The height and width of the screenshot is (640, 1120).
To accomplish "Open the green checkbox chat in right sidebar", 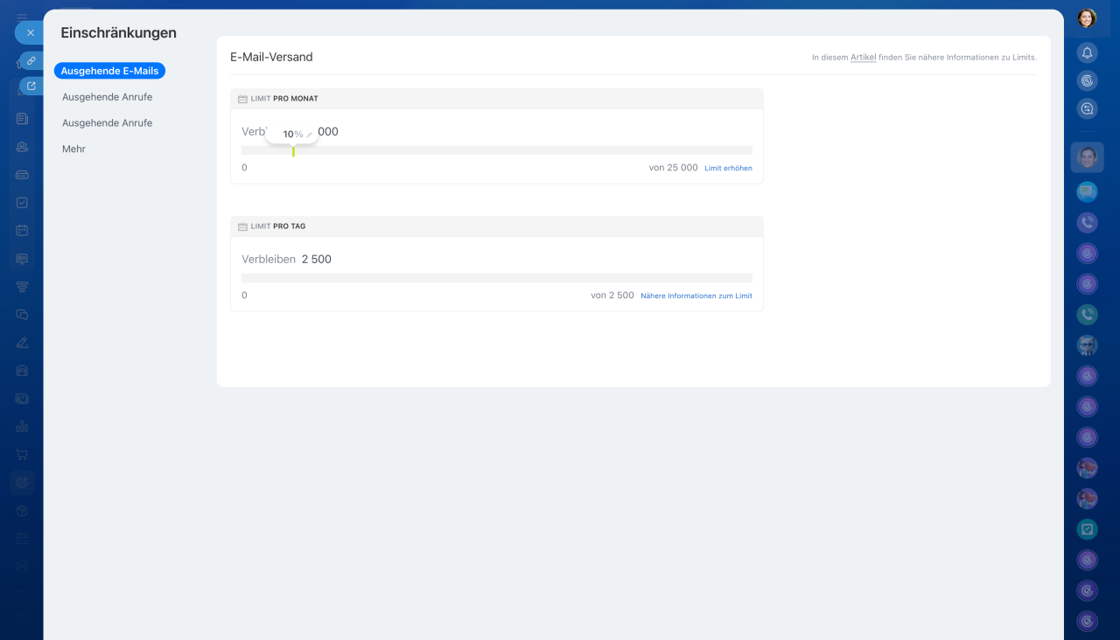I will [1087, 529].
